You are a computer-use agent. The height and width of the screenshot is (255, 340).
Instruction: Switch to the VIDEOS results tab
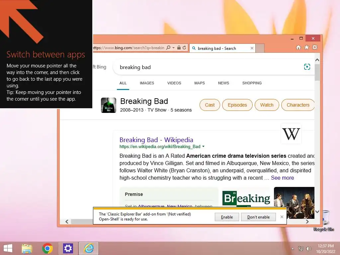point(174,83)
